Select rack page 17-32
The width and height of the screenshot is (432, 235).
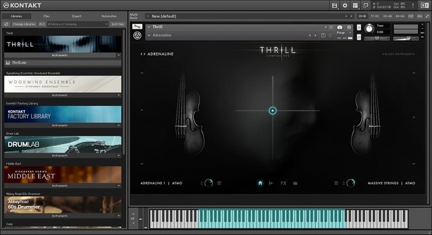(x=375, y=16)
